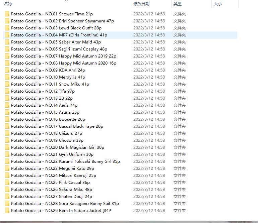
Task: Select folder name NO.10 Meltryllis 41p
Action: [x=48, y=77]
